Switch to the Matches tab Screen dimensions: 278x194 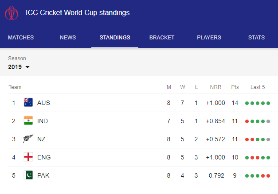pyautogui.click(x=21, y=38)
